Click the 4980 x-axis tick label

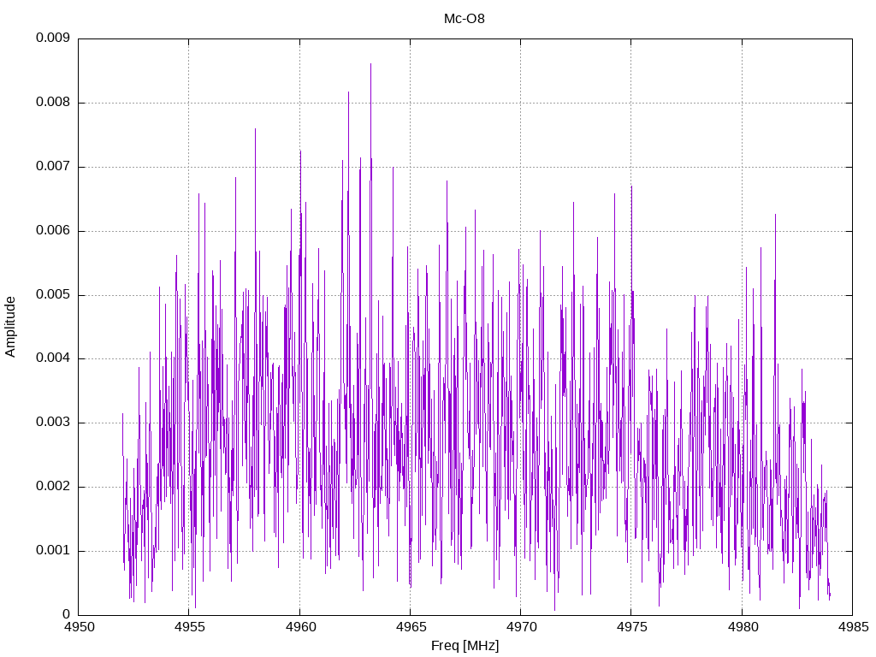point(743,627)
